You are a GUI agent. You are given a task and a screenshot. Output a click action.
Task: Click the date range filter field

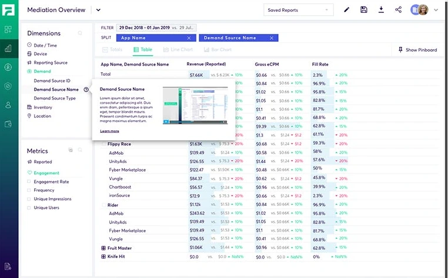tap(156, 28)
